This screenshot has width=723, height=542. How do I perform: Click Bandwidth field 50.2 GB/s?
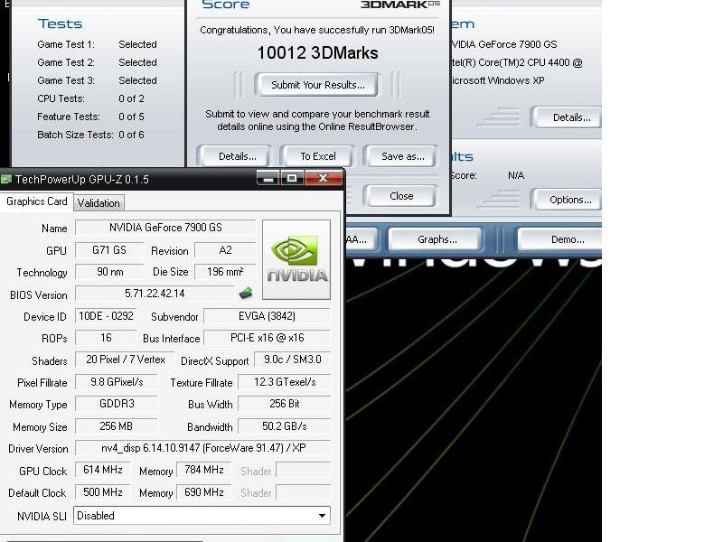[x=285, y=426]
